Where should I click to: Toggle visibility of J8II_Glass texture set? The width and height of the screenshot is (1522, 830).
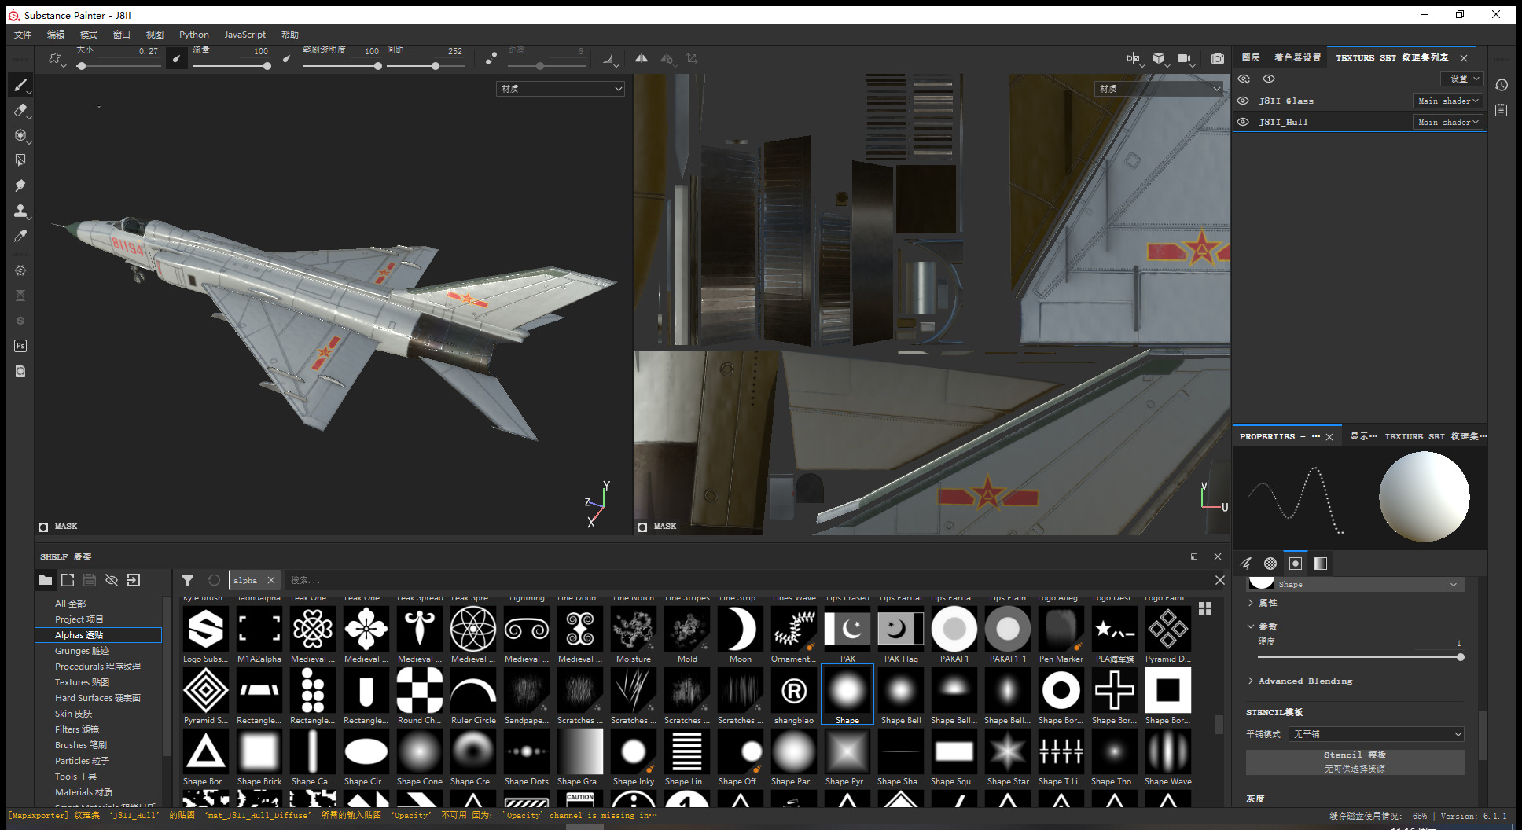[1243, 101]
